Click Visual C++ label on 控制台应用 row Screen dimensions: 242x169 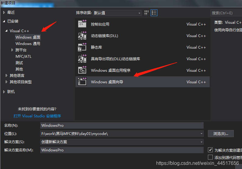196,24
